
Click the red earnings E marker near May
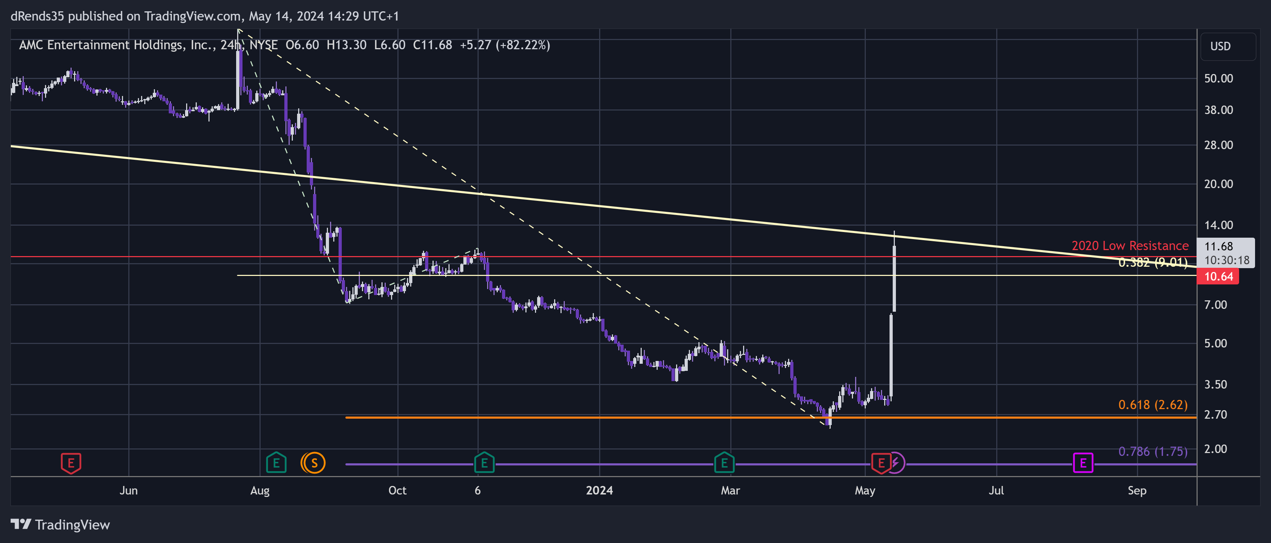tap(881, 463)
